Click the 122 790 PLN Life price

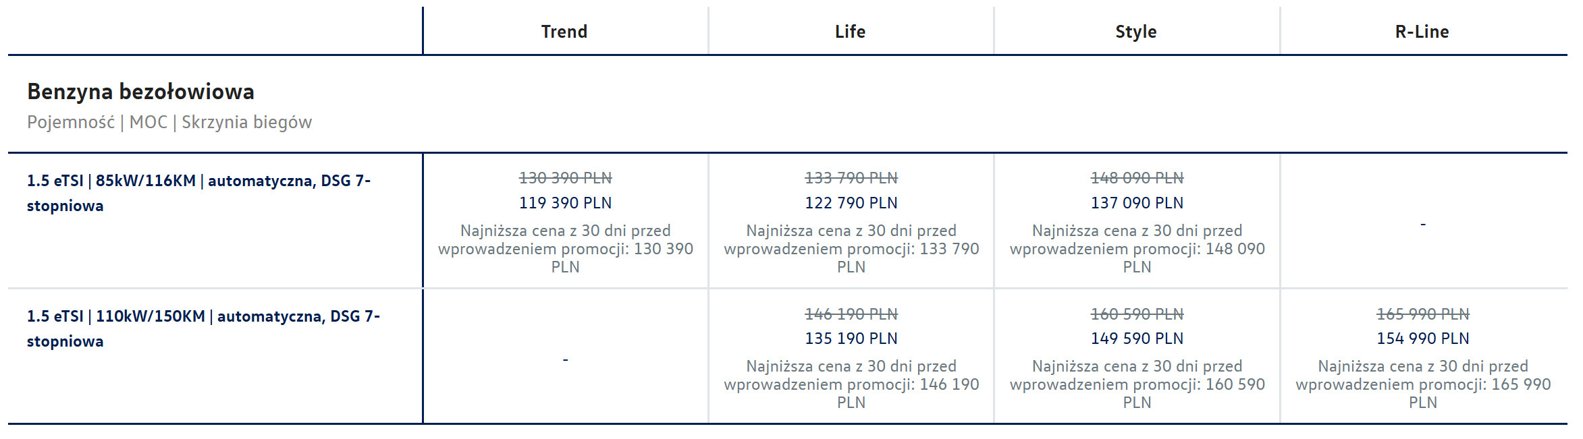(851, 203)
